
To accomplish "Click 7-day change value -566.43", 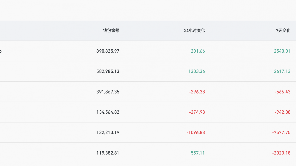I will tap(282, 92).
